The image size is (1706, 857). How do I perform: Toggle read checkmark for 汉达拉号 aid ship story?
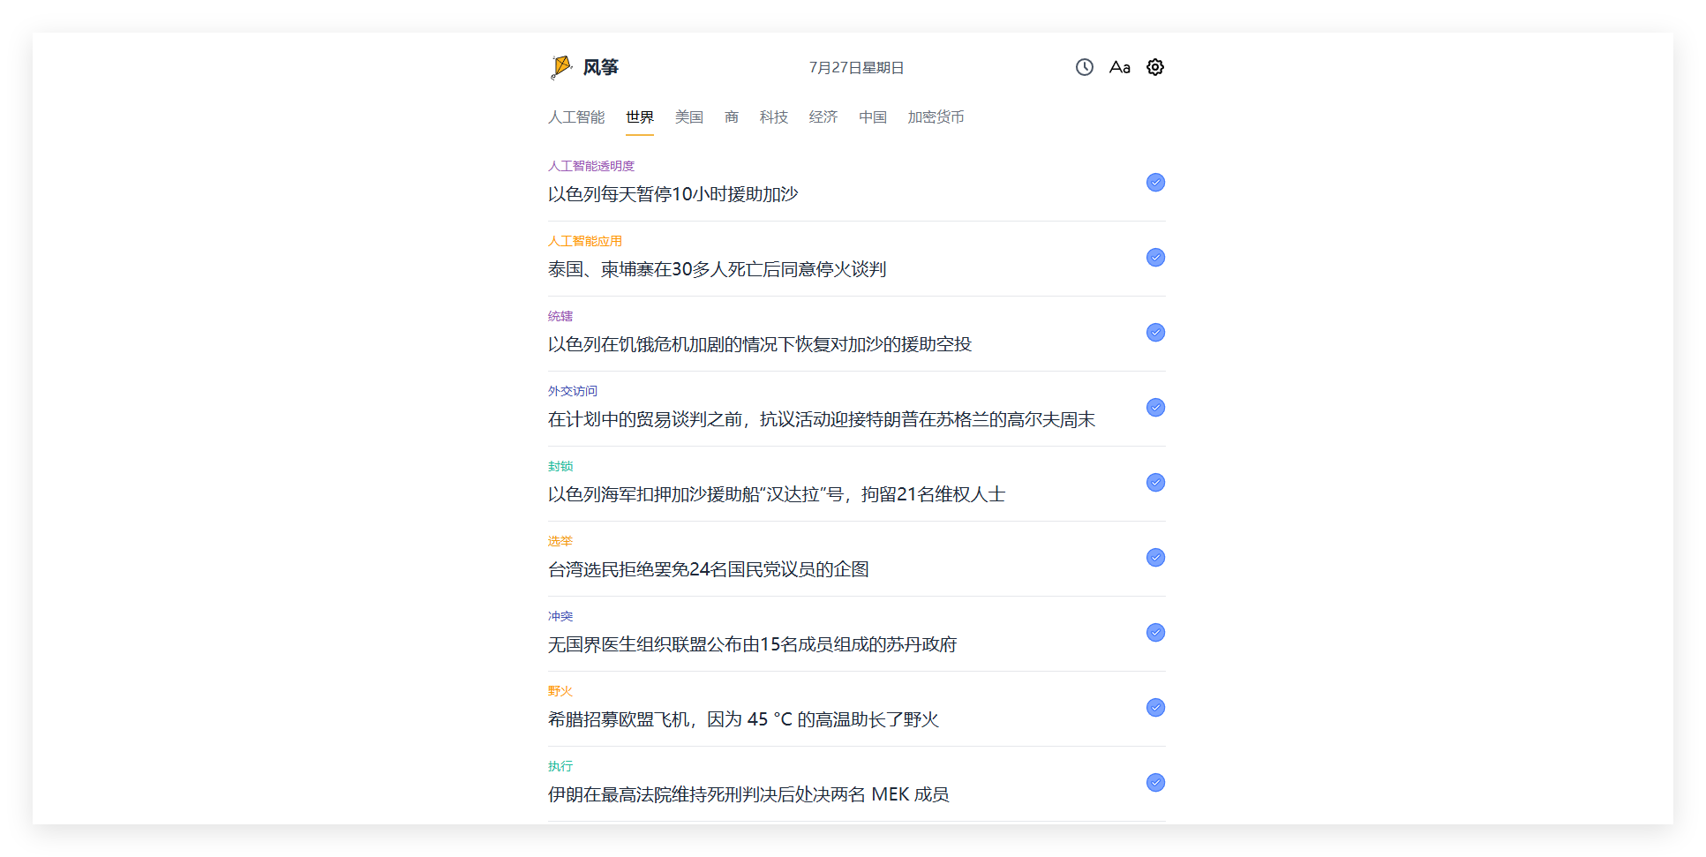pos(1155,483)
